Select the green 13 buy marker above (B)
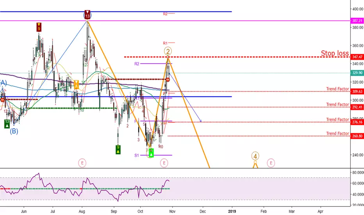 click(x=7, y=124)
